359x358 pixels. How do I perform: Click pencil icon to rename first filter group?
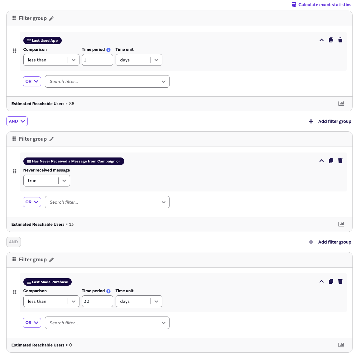(x=51, y=18)
